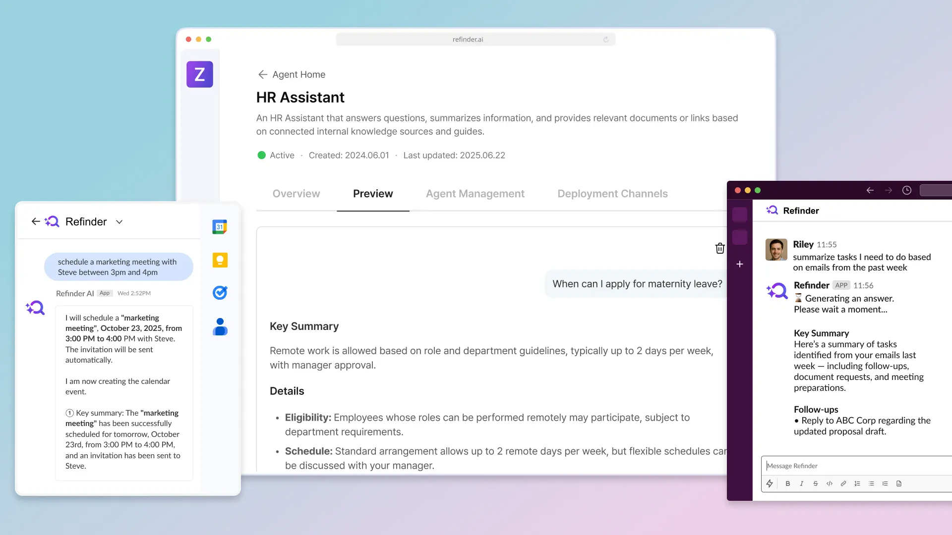Insert a link in the Slack composer
The image size is (952, 535).
[x=843, y=483]
